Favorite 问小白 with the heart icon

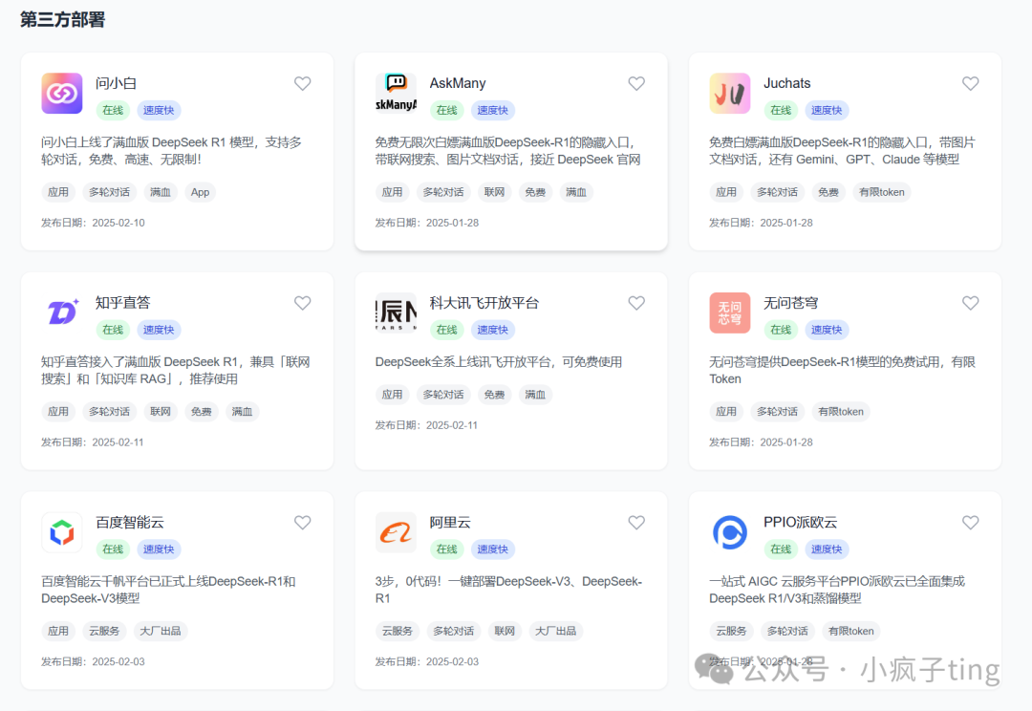point(303,83)
